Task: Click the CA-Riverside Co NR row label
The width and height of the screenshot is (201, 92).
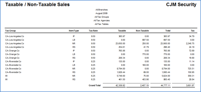Action: 13,68
